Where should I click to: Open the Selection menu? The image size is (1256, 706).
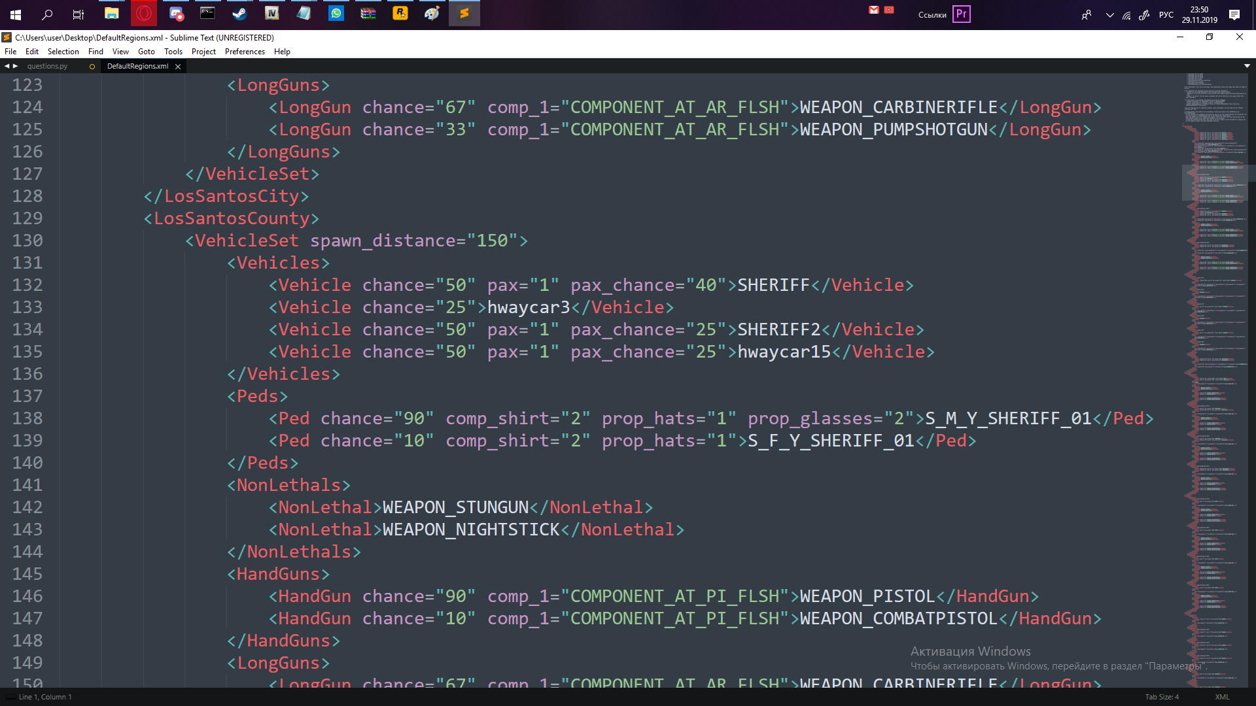point(63,52)
